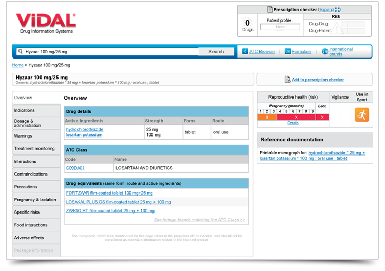Click the 25 mg strength cell

click(x=152, y=129)
